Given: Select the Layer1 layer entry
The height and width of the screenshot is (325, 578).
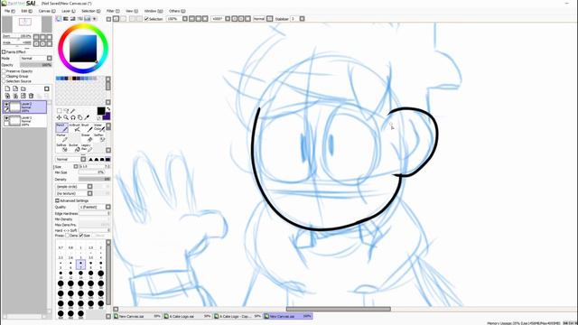Looking at the screenshot, I should tap(24, 120).
